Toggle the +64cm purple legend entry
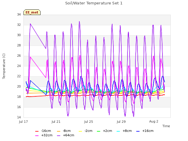The height and width of the screenshot is (141, 188). tap(66, 135)
